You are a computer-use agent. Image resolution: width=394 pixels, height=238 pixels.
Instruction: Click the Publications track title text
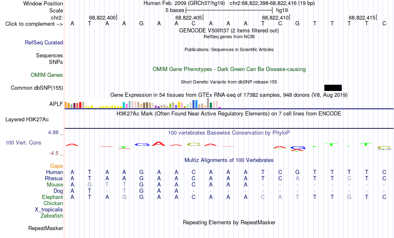tap(229, 49)
